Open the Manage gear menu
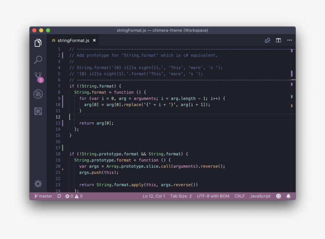The width and height of the screenshot is (325, 239). click(38, 184)
